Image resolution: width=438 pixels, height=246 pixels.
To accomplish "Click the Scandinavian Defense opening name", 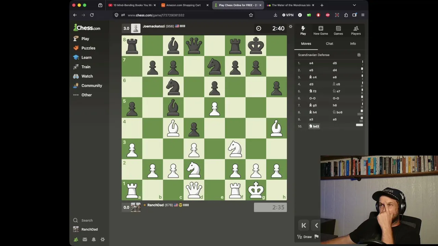I will point(314,55).
